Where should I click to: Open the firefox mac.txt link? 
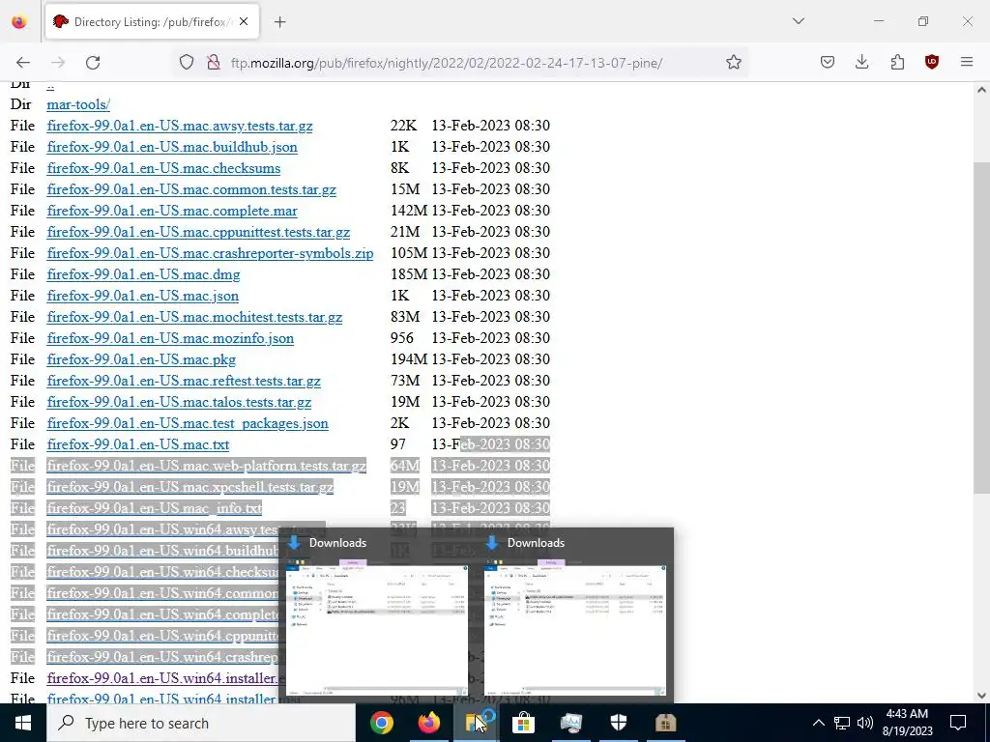coord(138,444)
